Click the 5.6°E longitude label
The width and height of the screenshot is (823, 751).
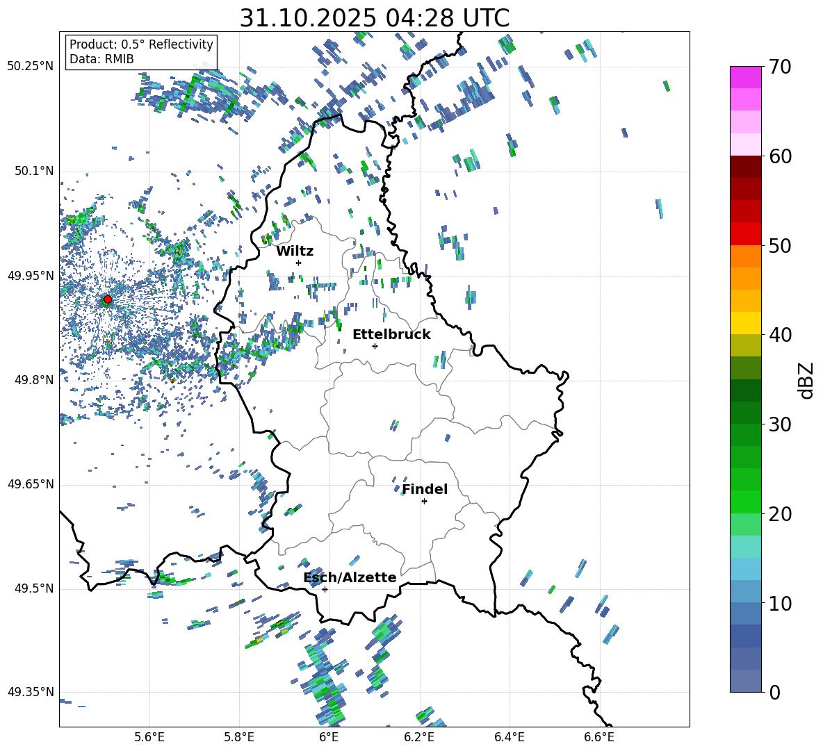(149, 737)
